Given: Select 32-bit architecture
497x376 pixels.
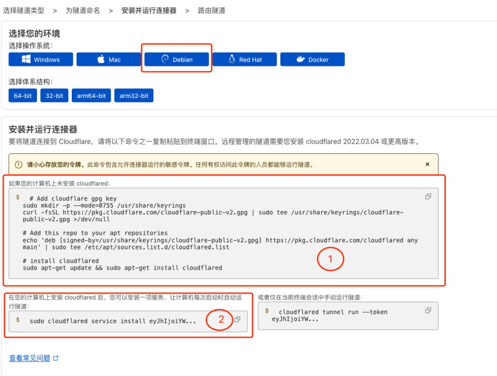Looking at the screenshot, I should pos(54,96).
